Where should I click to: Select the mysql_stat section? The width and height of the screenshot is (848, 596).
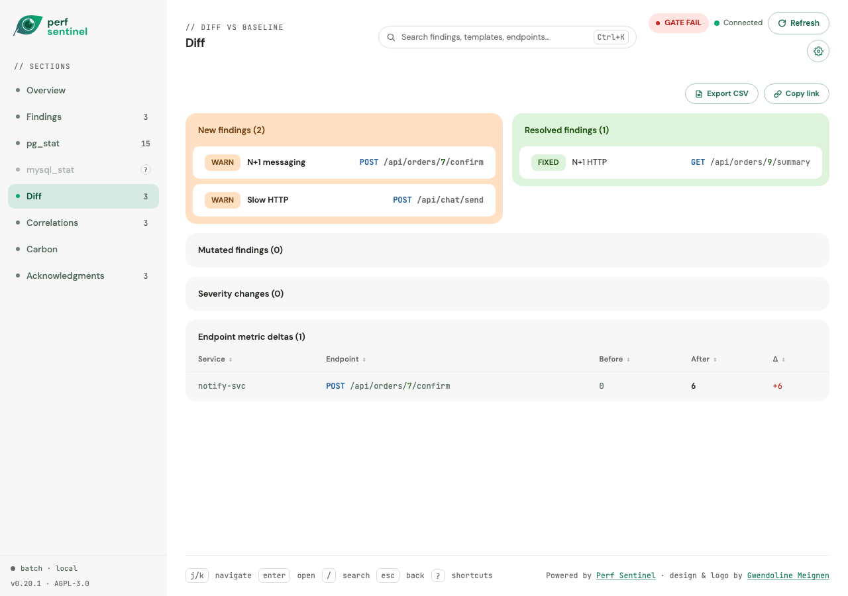(83, 170)
